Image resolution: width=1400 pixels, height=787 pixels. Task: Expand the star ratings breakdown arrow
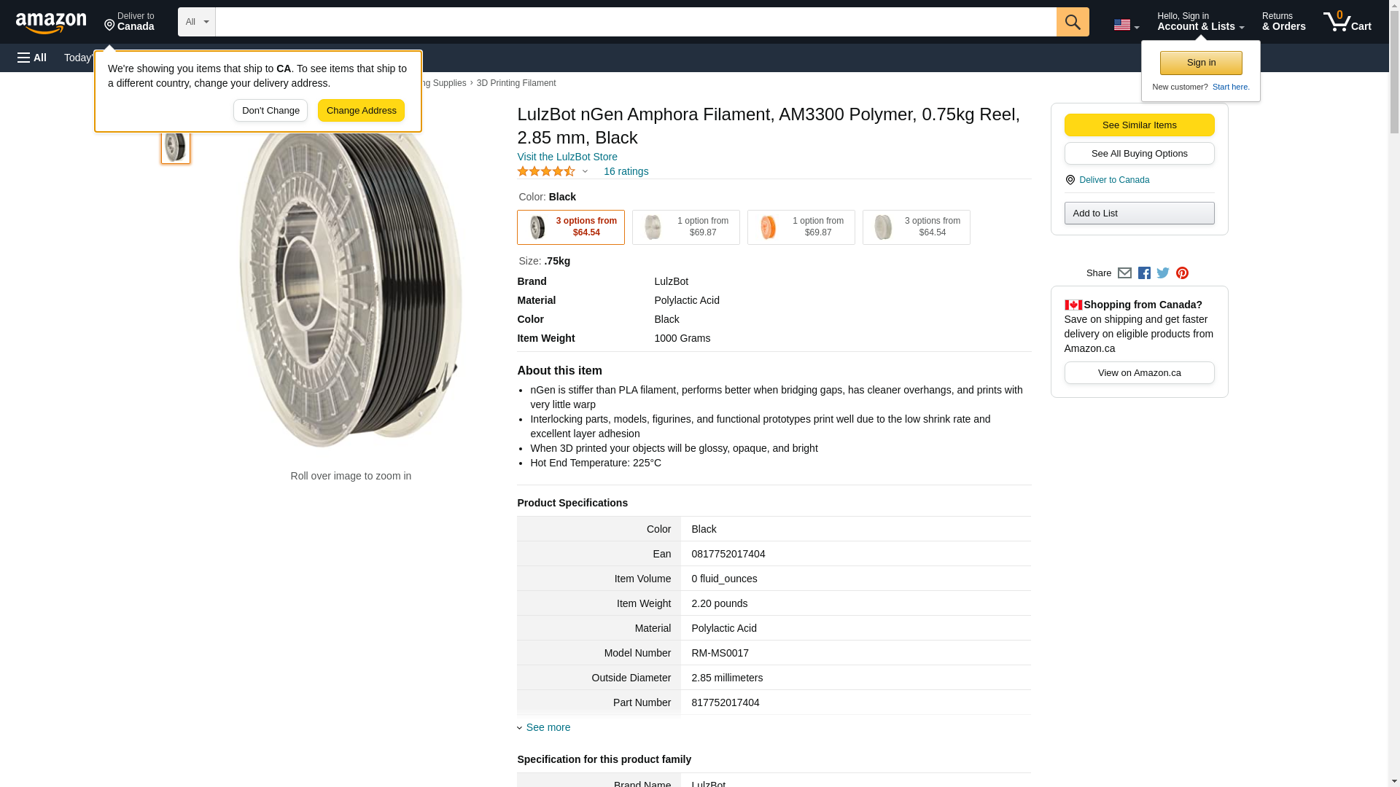pos(585,172)
